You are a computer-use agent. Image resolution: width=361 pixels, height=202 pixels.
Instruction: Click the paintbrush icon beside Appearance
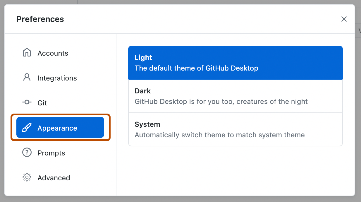[27, 128]
